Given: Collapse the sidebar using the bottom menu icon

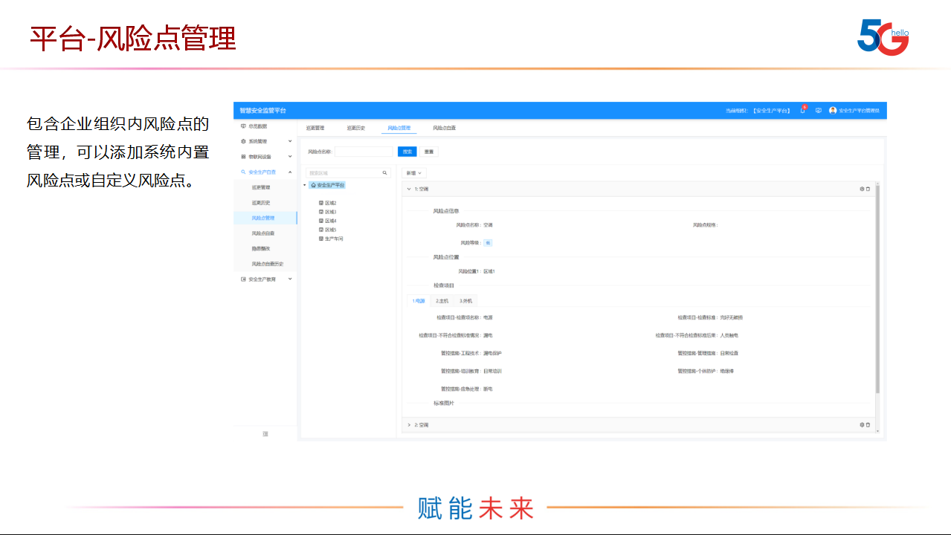Looking at the screenshot, I should tap(265, 434).
